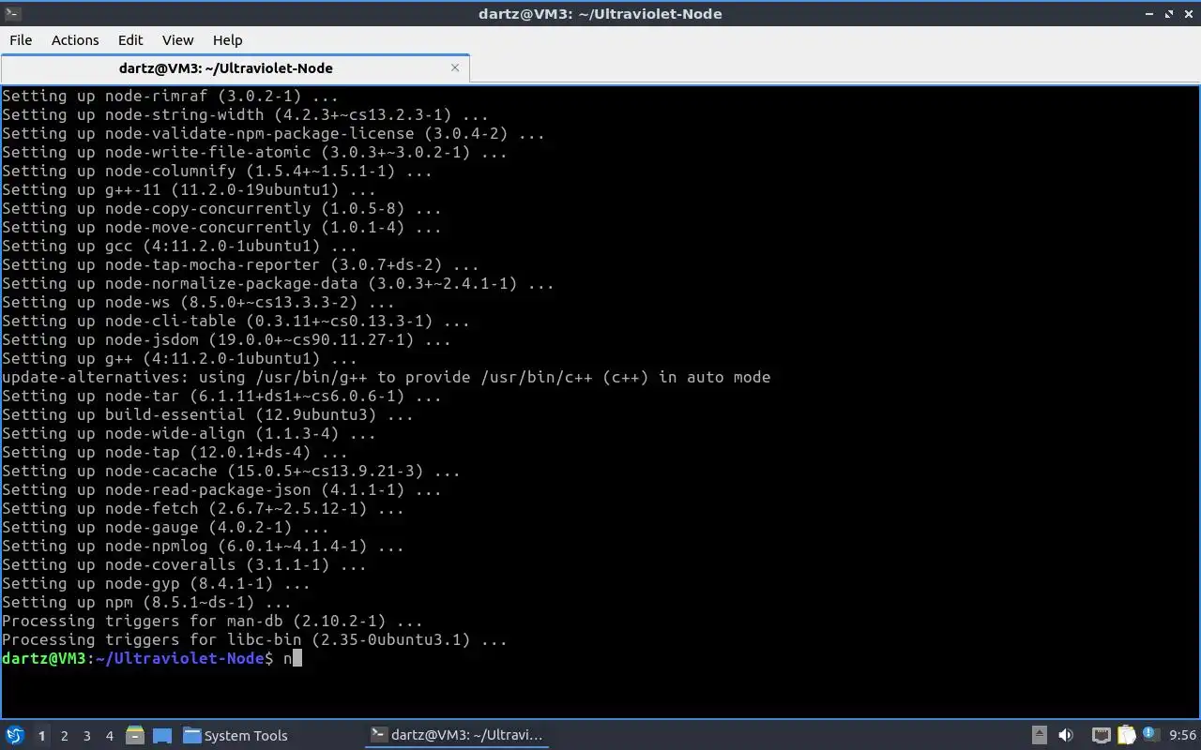The image size is (1201, 750).
Task: Click the 'Setting up gcc (4:11.2.0-1ubuntu1)' line
Action: [179, 246]
